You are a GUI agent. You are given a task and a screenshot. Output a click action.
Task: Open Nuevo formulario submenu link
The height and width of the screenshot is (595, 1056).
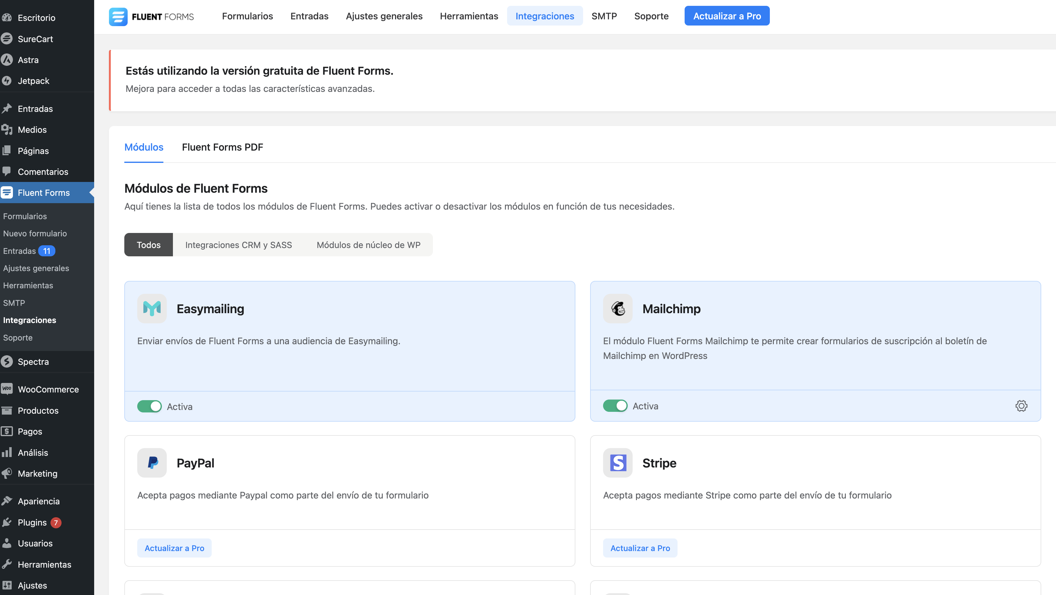coord(35,233)
